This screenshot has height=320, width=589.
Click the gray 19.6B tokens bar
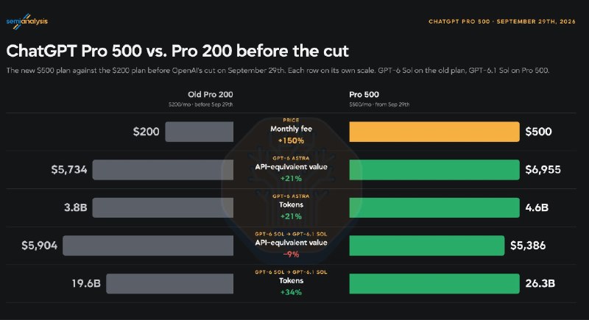170,284
